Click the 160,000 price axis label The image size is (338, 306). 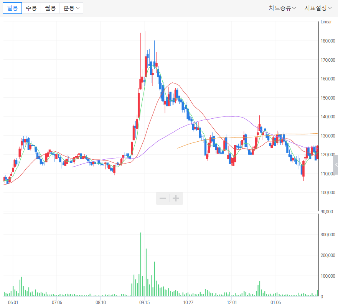coord(328,79)
